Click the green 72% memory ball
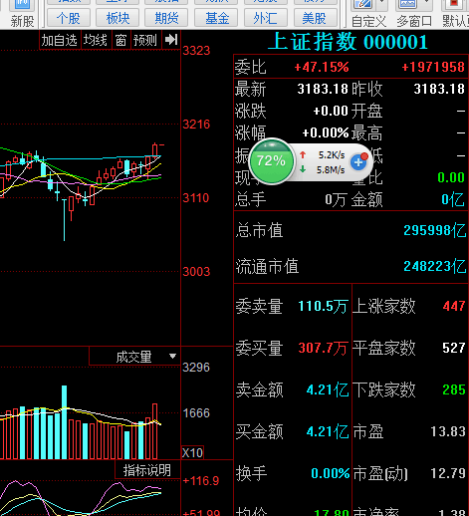 pyautogui.click(x=272, y=161)
